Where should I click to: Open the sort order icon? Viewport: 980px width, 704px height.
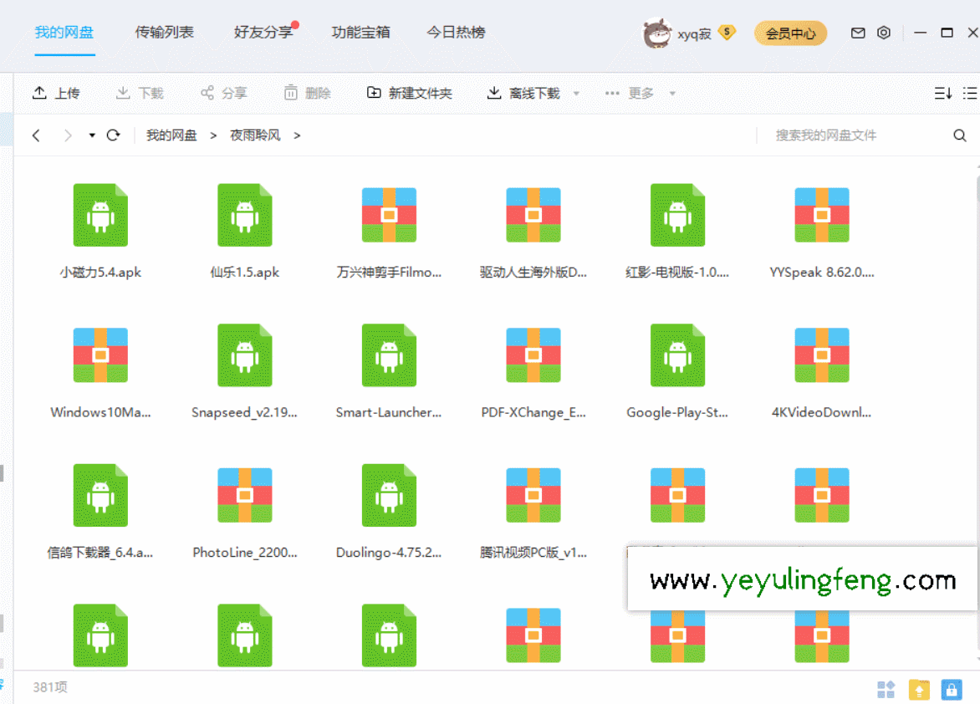coord(943,93)
